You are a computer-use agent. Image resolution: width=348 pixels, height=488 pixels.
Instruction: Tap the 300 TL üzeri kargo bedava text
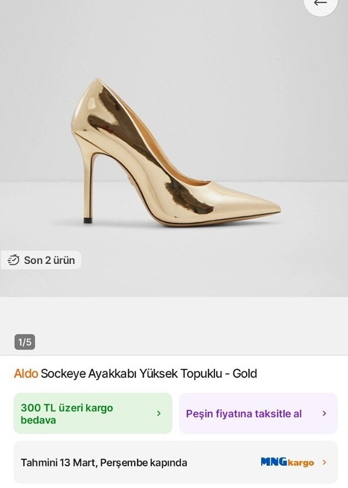click(x=67, y=413)
